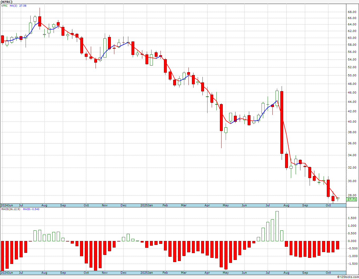The height and width of the screenshot is (279, 359).
Task: Select the MA(3) indicator label
Action: coord(13,6)
